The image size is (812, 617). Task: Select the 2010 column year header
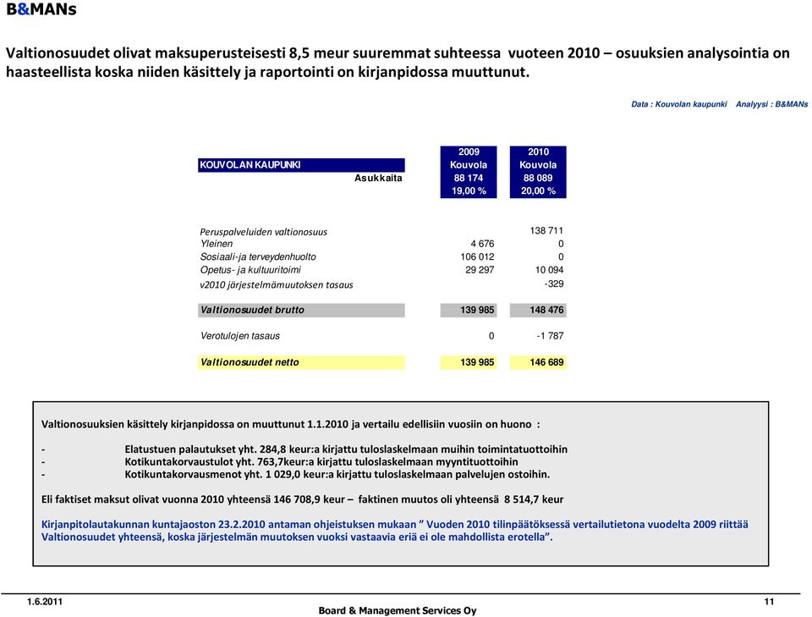538,151
